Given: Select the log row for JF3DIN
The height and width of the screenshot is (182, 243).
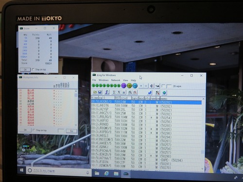Looking at the screenshot, I should tap(146, 164).
